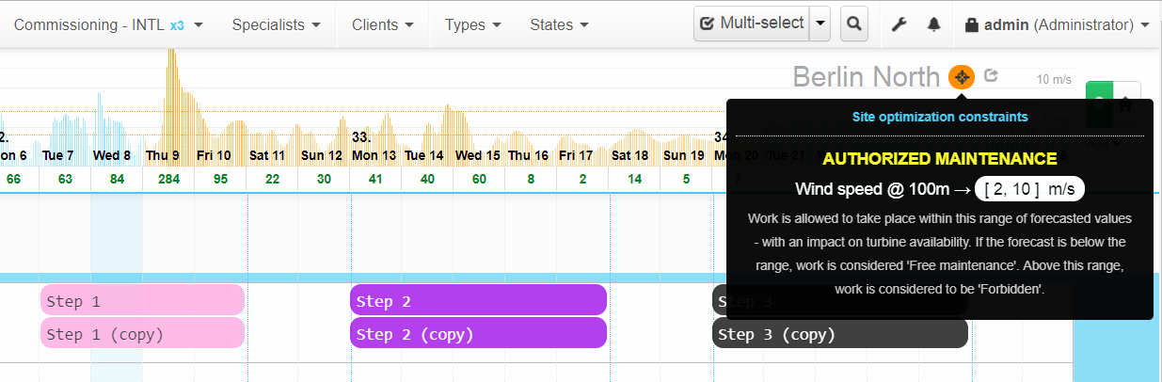The width and height of the screenshot is (1162, 382).
Task: Open the Clients menu
Action: (383, 25)
